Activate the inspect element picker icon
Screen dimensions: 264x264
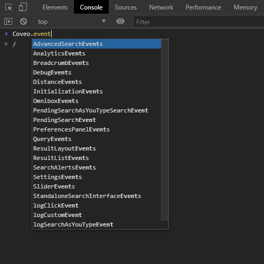(8, 7)
